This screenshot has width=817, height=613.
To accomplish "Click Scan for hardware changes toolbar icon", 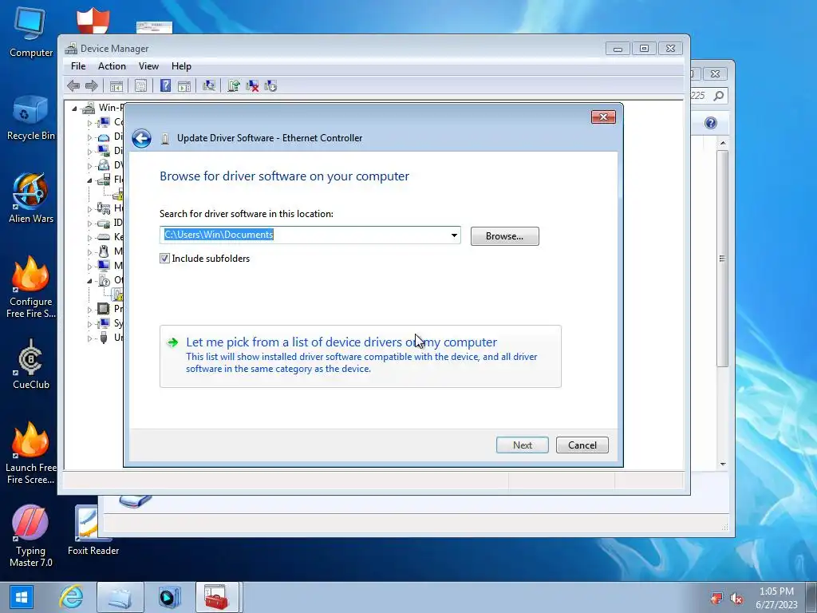I will (209, 85).
